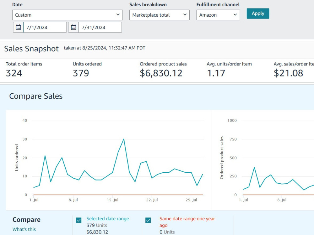The image size is (314, 235).
Task: Open the What's this link
Action: (x=24, y=229)
